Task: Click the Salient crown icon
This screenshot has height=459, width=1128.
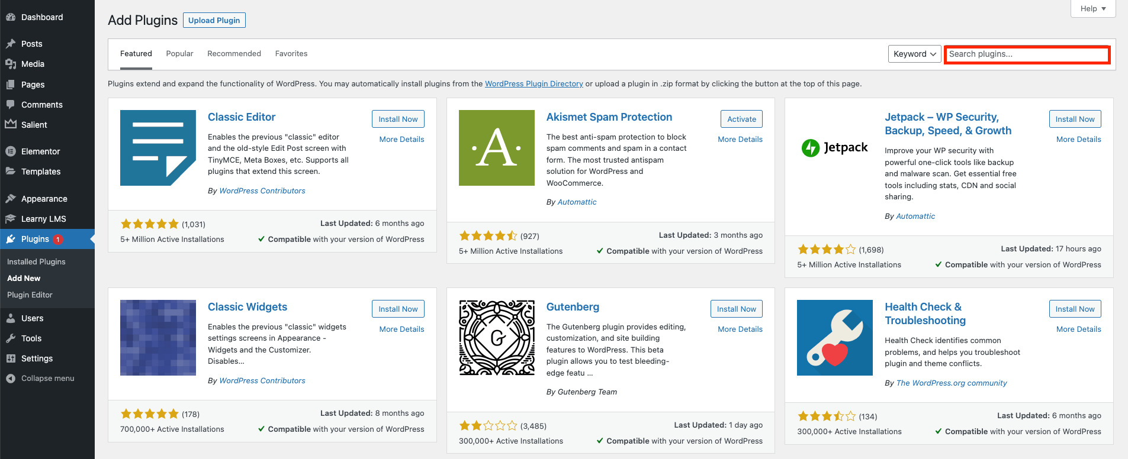Action: tap(11, 124)
